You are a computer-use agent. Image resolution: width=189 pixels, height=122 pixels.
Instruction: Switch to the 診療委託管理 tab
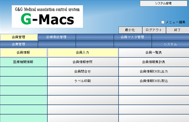pyautogui.click(x=57, y=37)
